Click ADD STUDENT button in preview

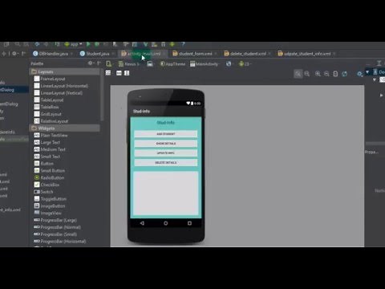tap(166, 134)
